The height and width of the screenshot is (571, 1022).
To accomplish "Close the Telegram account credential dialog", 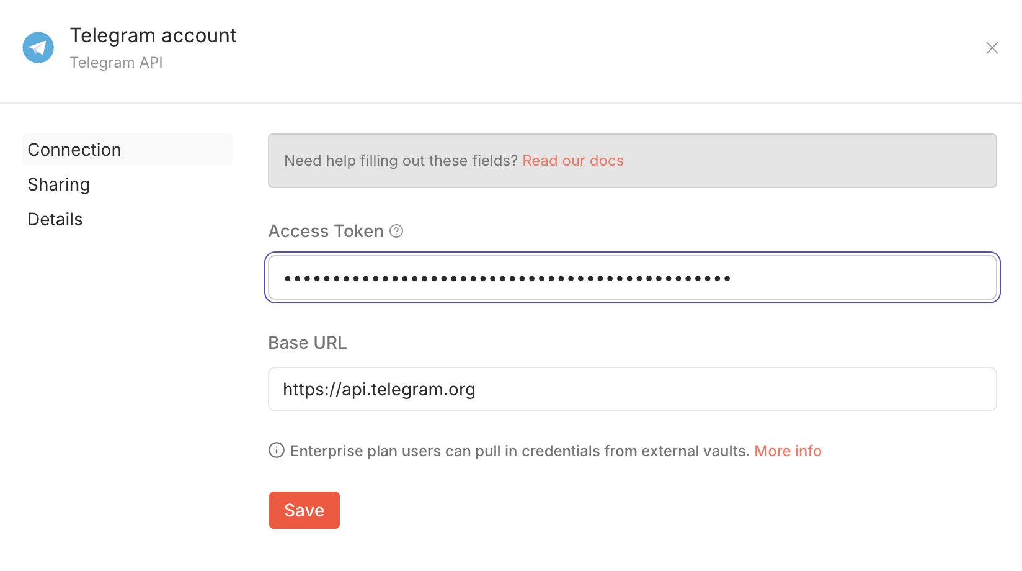I will pos(992,48).
